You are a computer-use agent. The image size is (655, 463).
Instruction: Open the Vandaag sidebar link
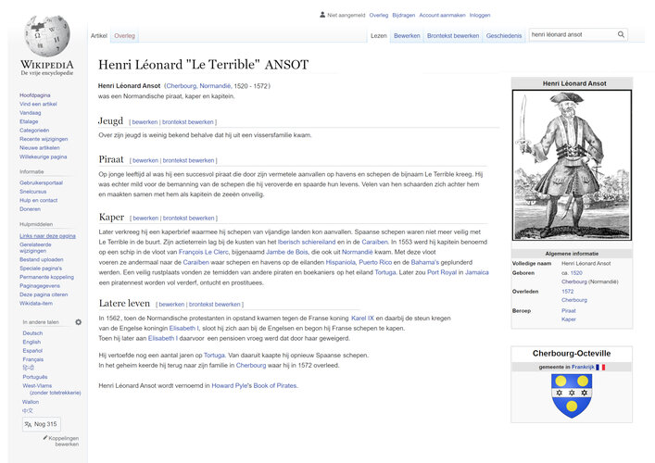coord(30,113)
